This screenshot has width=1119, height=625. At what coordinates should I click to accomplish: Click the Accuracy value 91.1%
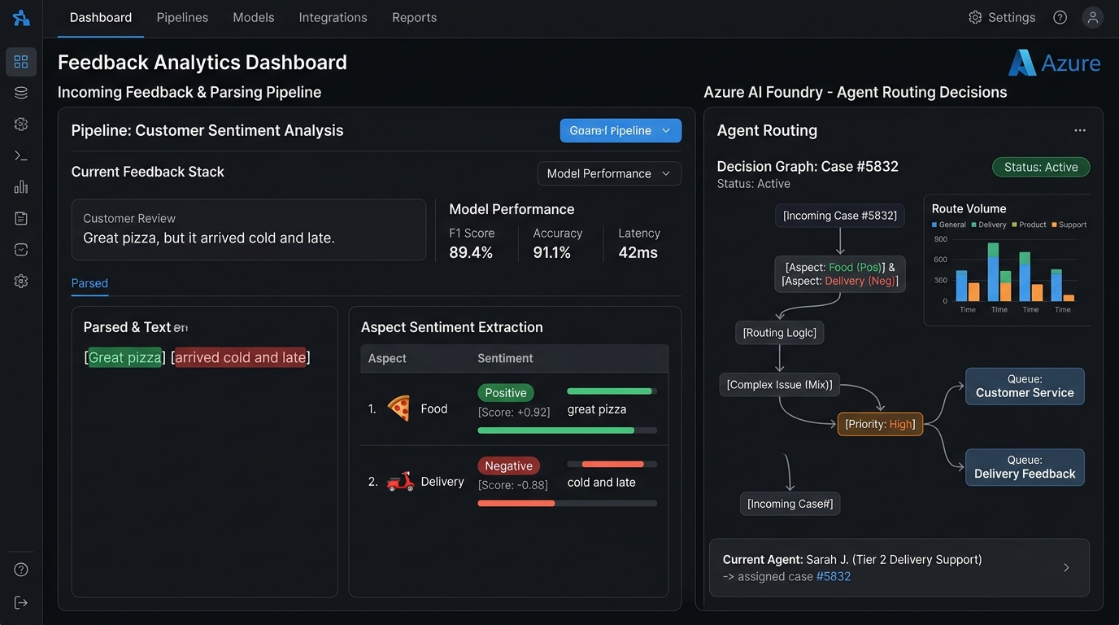[552, 253]
